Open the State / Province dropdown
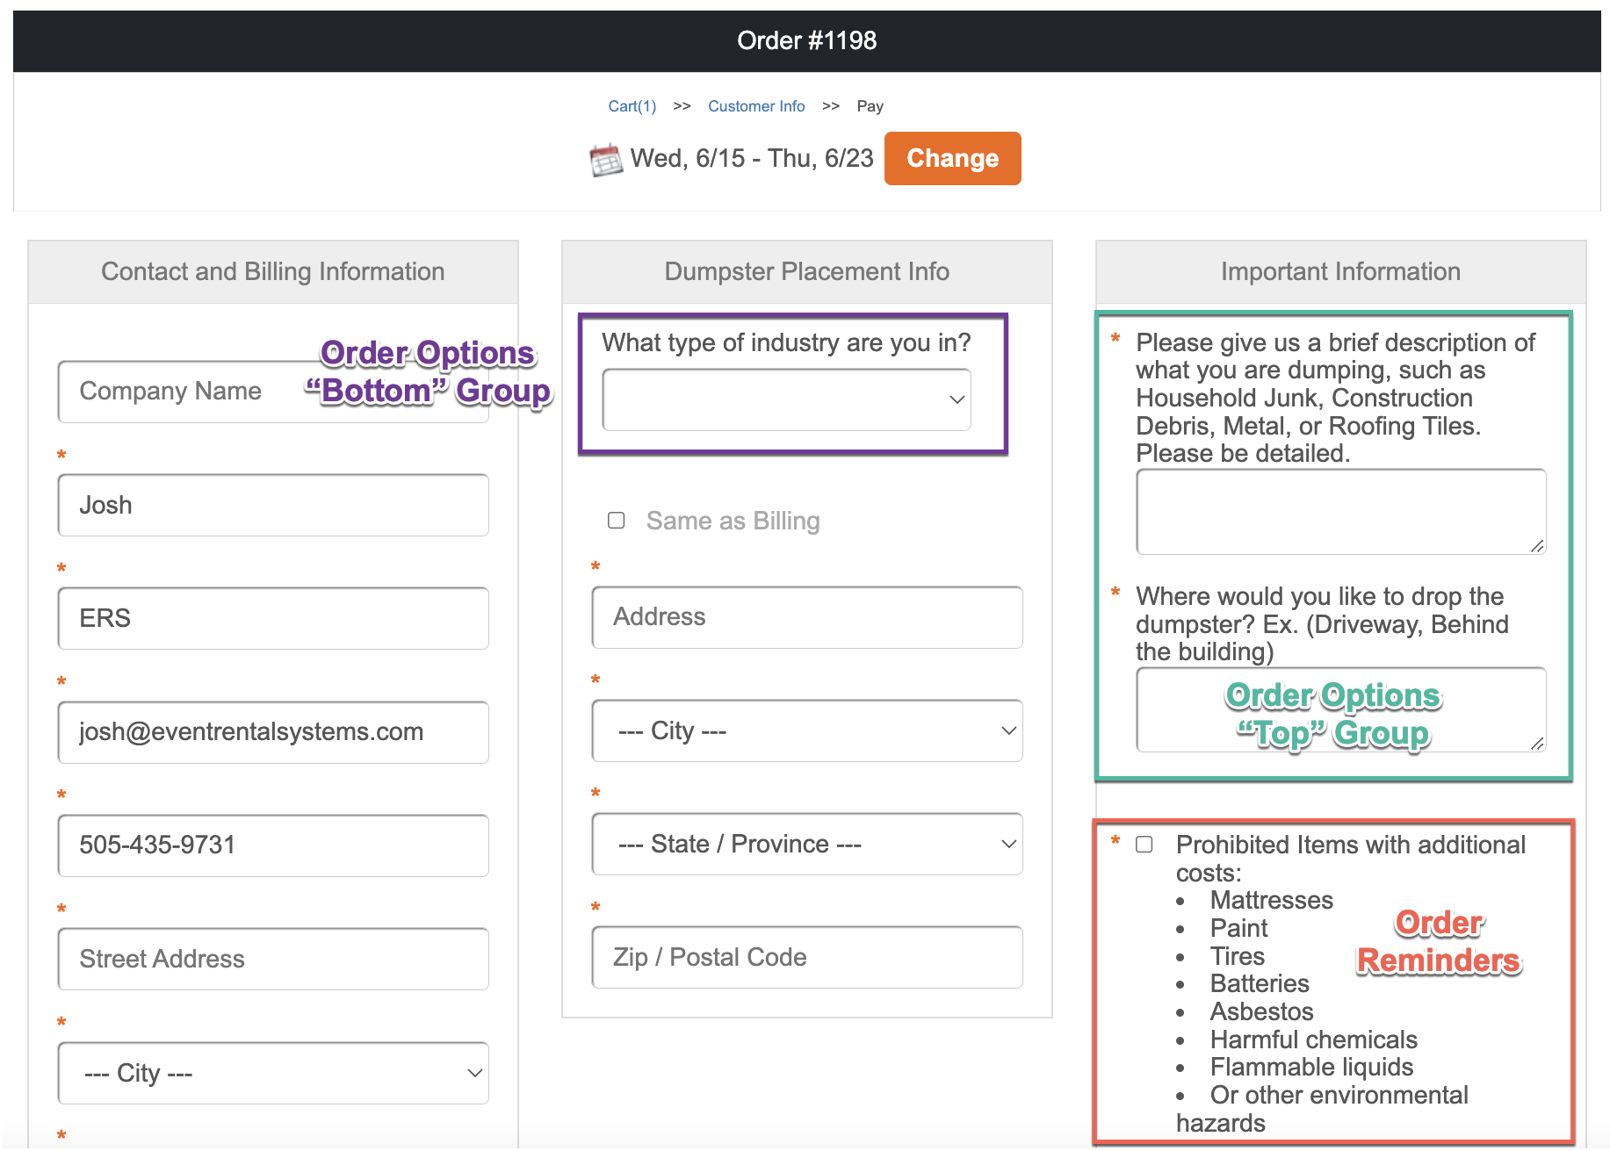 tap(806, 844)
